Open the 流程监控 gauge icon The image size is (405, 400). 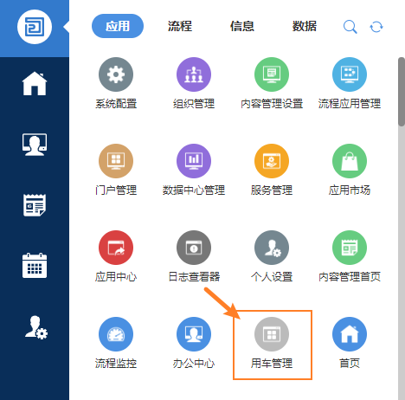tap(116, 334)
